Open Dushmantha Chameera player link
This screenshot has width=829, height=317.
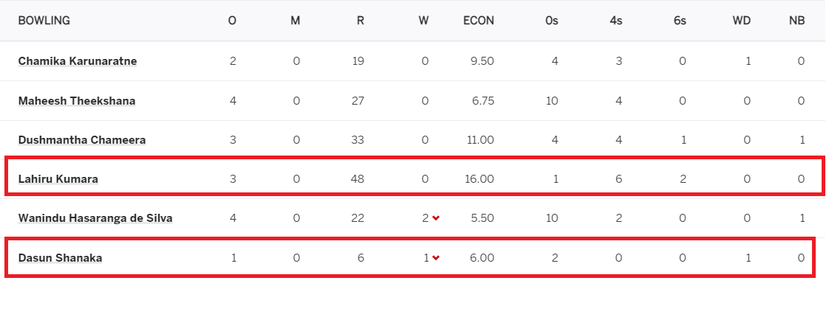point(82,140)
